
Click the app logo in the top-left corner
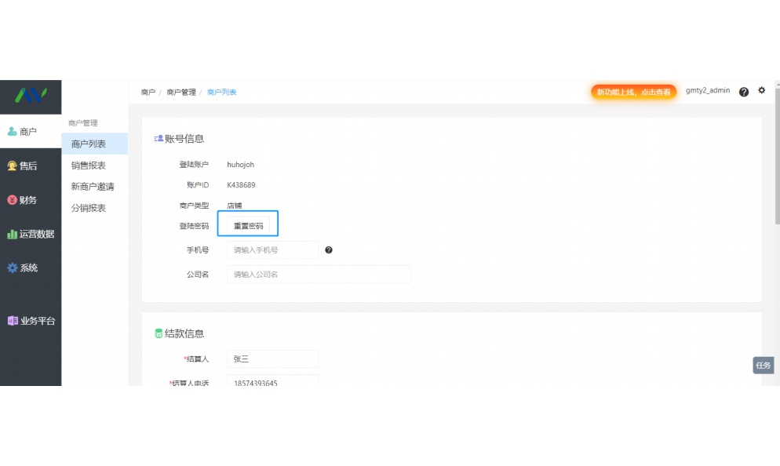[x=31, y=96]
